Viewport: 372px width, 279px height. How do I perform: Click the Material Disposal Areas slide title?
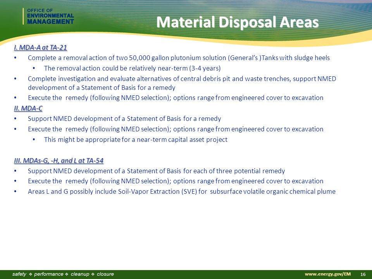[238, 22]
